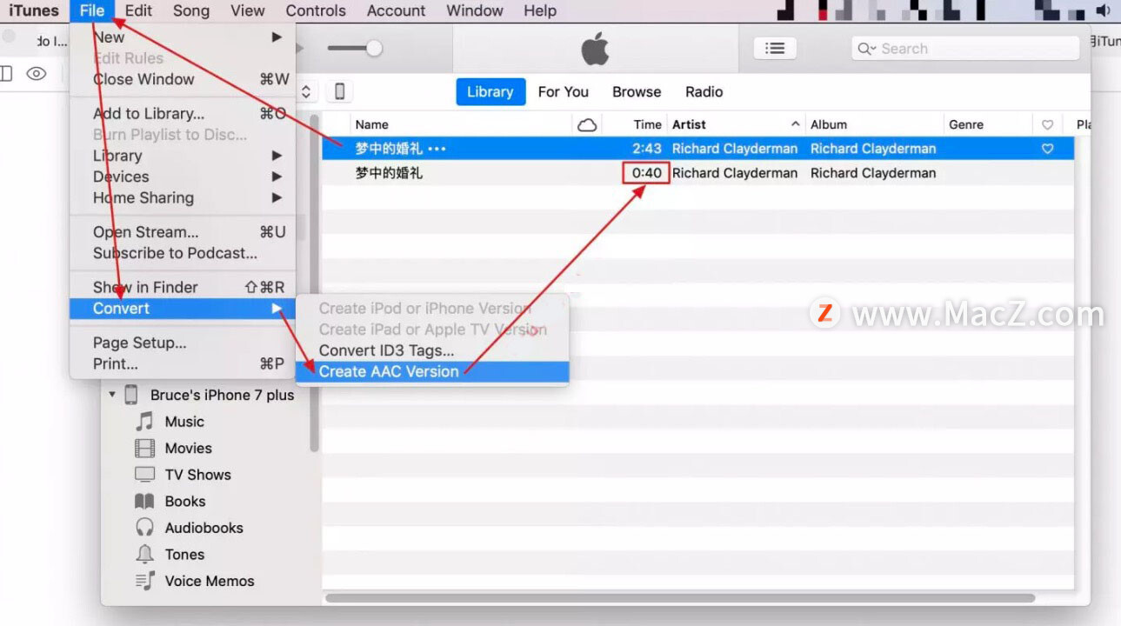Click the iCloud status column header
Viewport: 1121px width, 626px height.
pos(587,124)
